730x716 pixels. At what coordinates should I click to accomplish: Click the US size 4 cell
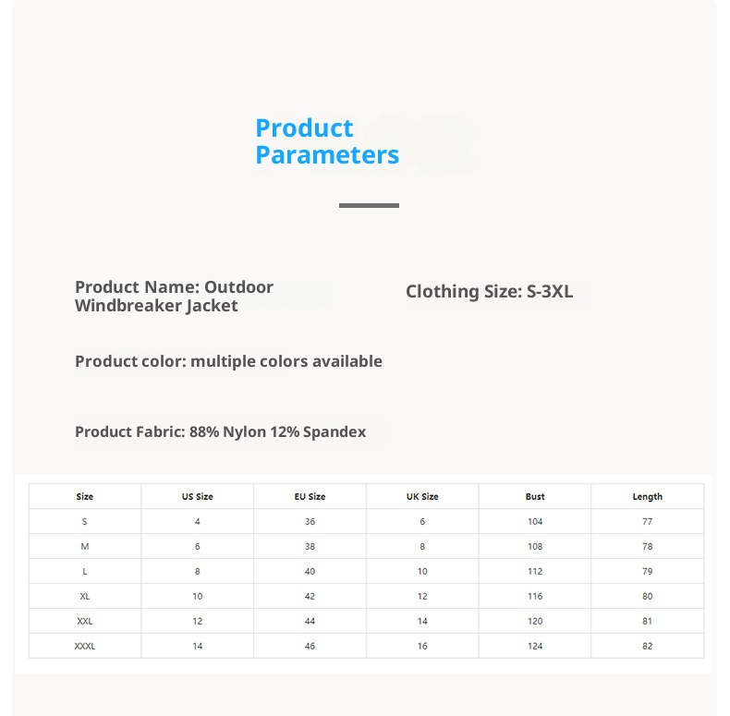tap(198, 522)
